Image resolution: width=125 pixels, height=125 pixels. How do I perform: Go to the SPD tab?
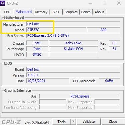56,12
